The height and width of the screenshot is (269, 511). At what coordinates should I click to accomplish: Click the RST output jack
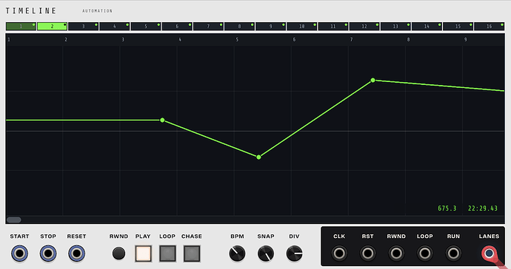click(367, 253)
